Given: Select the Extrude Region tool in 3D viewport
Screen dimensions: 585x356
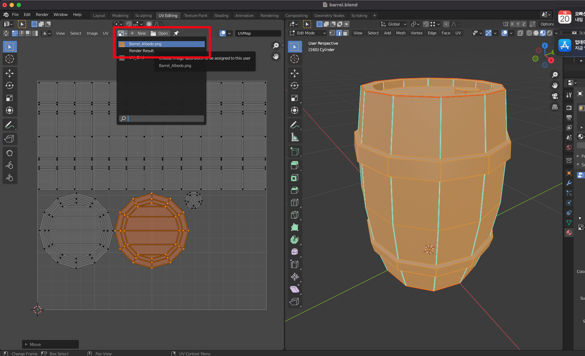Looking at the screenshot, I should pos(295,165).
